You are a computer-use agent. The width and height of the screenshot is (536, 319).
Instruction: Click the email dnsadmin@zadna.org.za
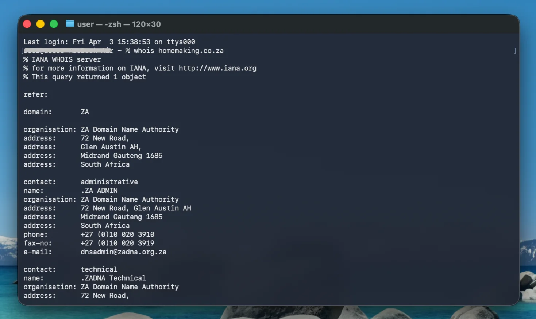(x=123, y=252)
